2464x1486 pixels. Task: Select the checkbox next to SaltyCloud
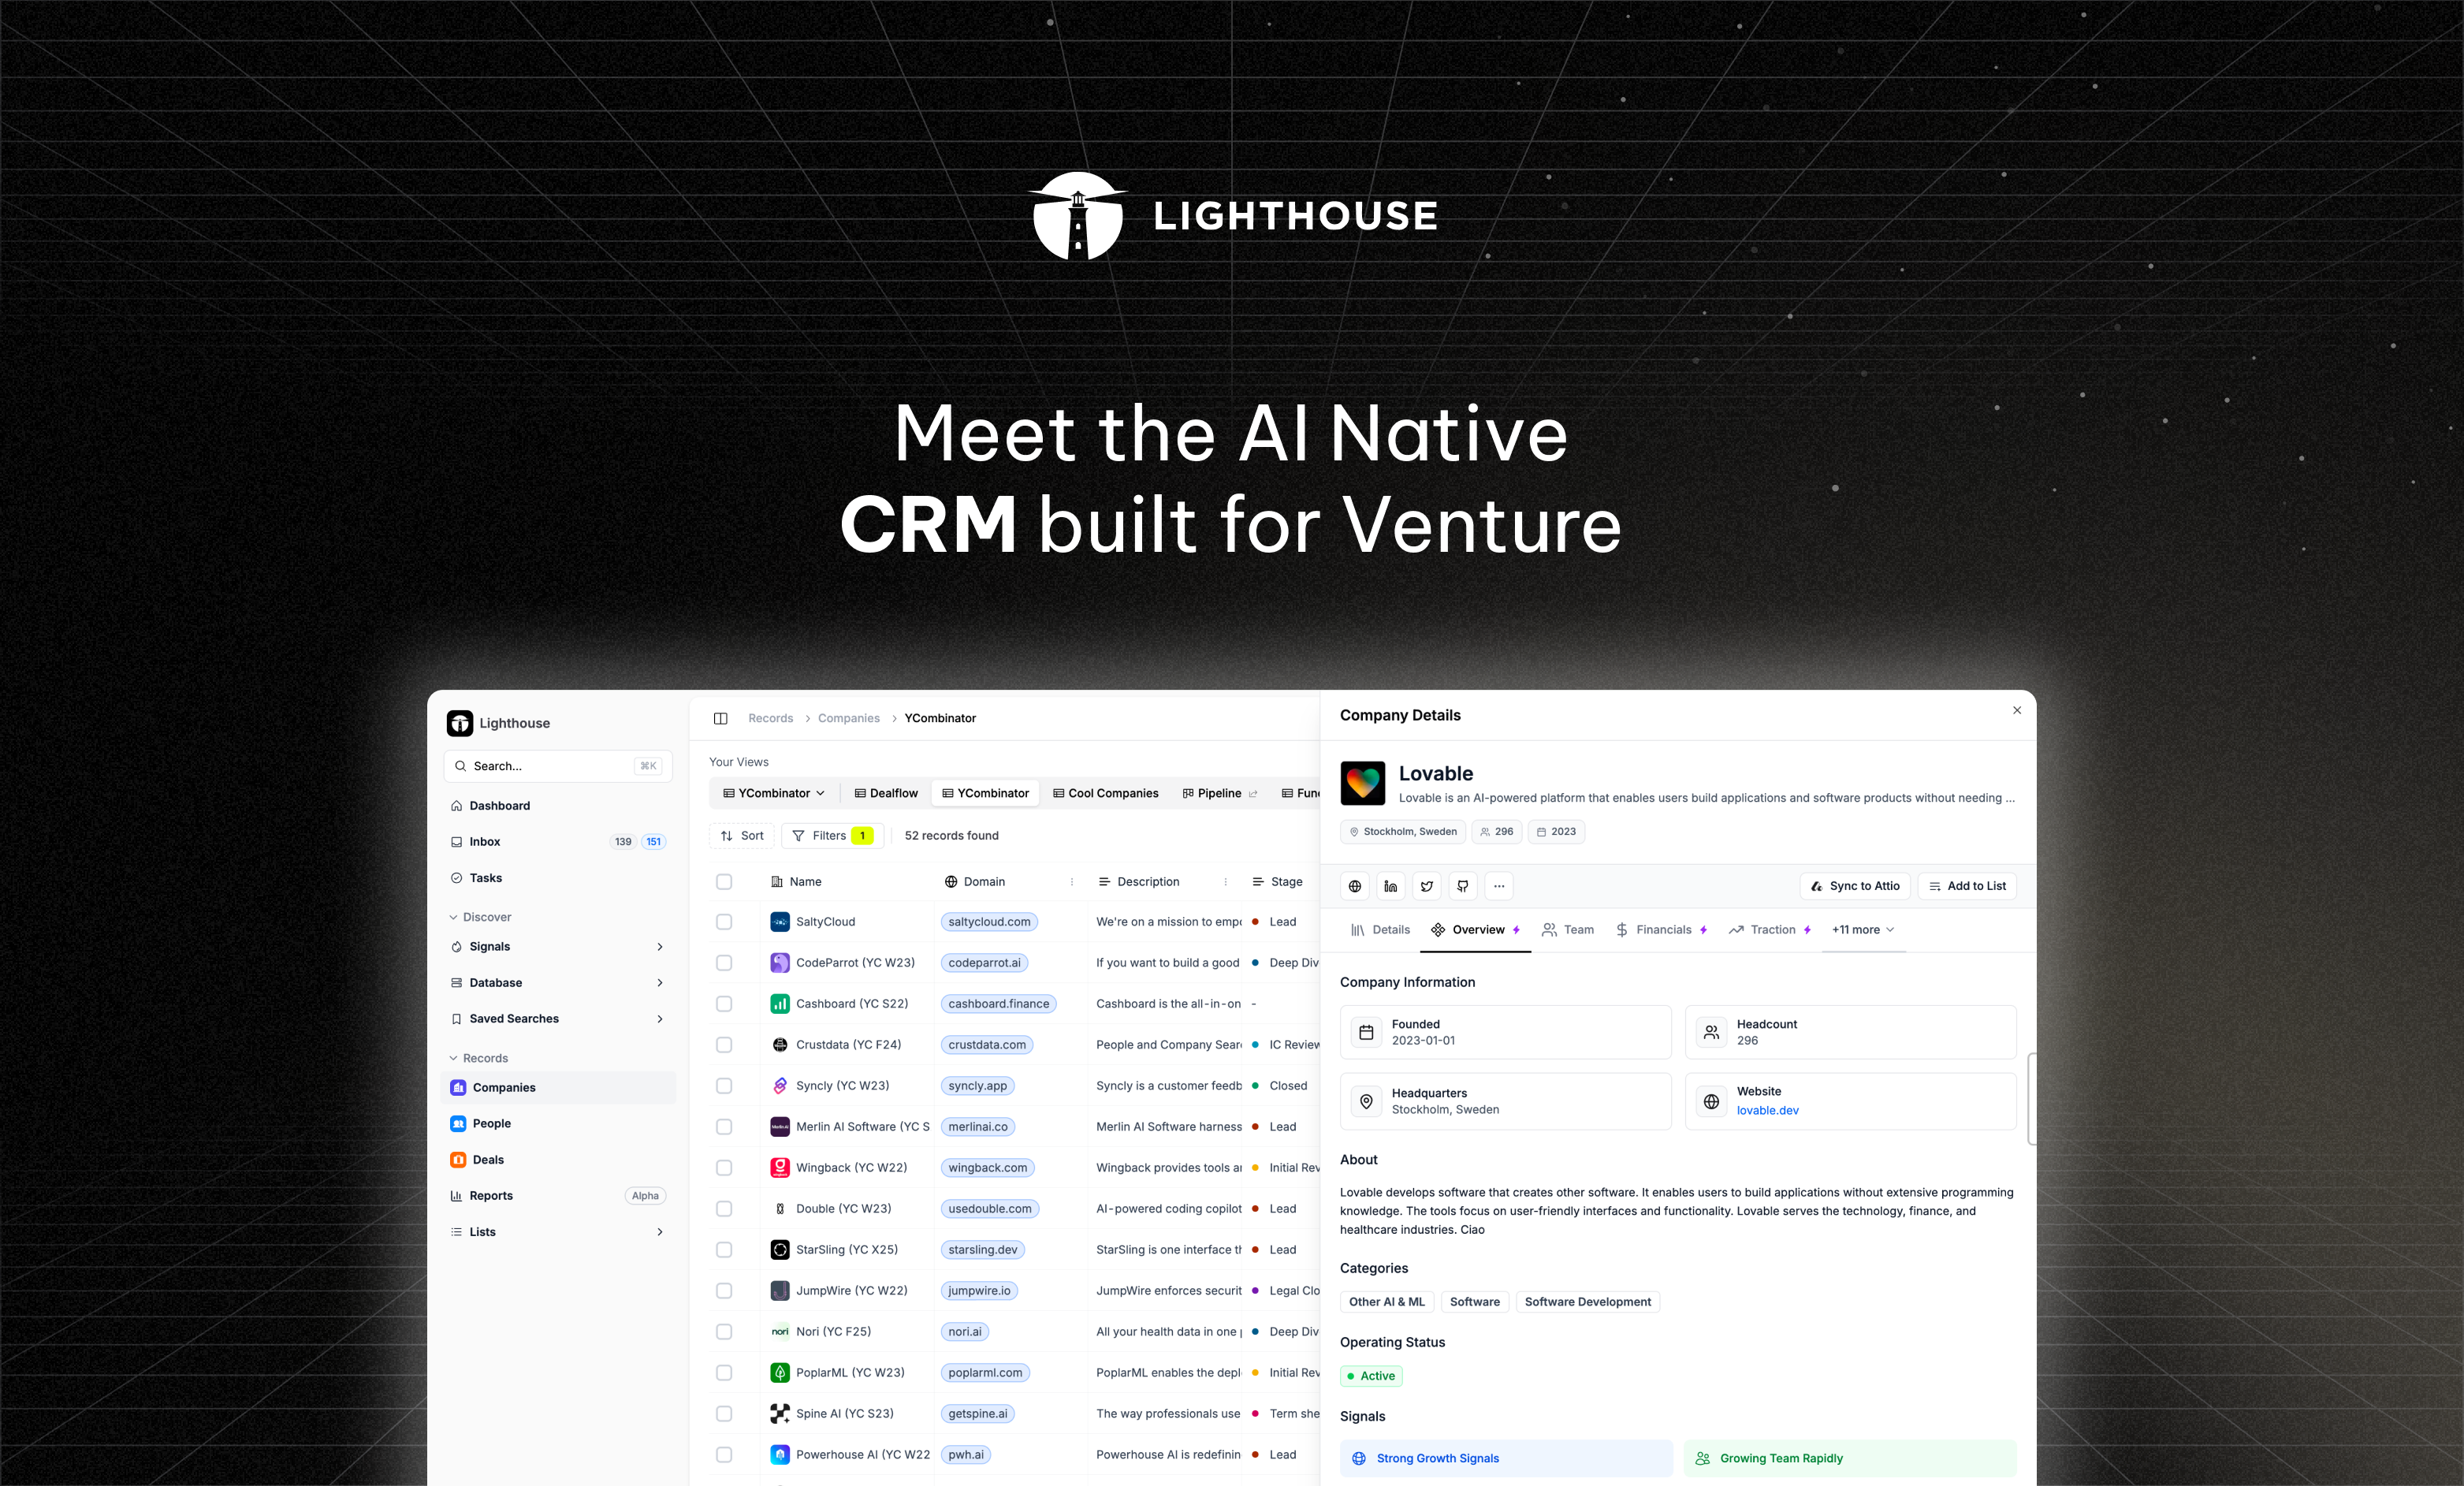[723, 922]
